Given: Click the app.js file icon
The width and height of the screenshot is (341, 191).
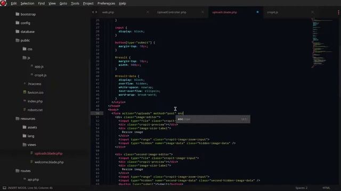Looking at the screenshot, I should pos(31,66).
